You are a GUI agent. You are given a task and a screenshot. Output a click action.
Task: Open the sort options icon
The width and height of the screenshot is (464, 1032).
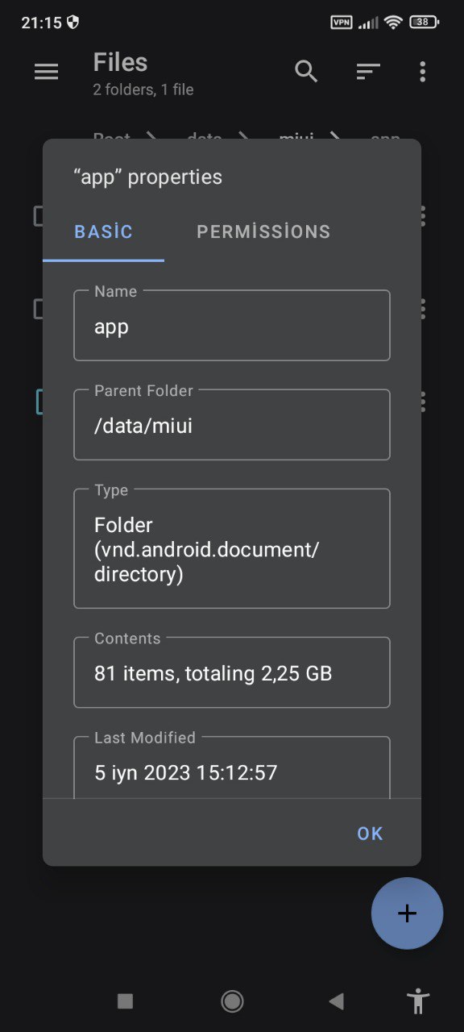click(x=368, y=72)
